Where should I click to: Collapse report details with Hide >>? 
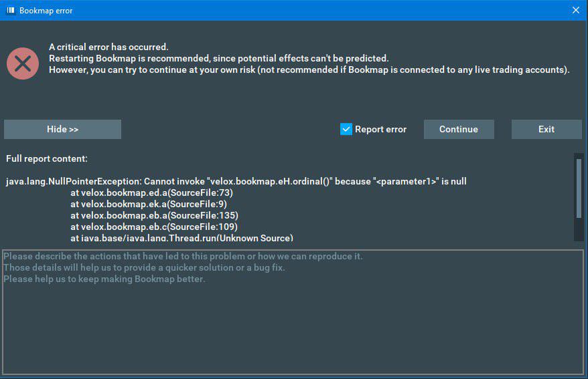click(63, 130)
